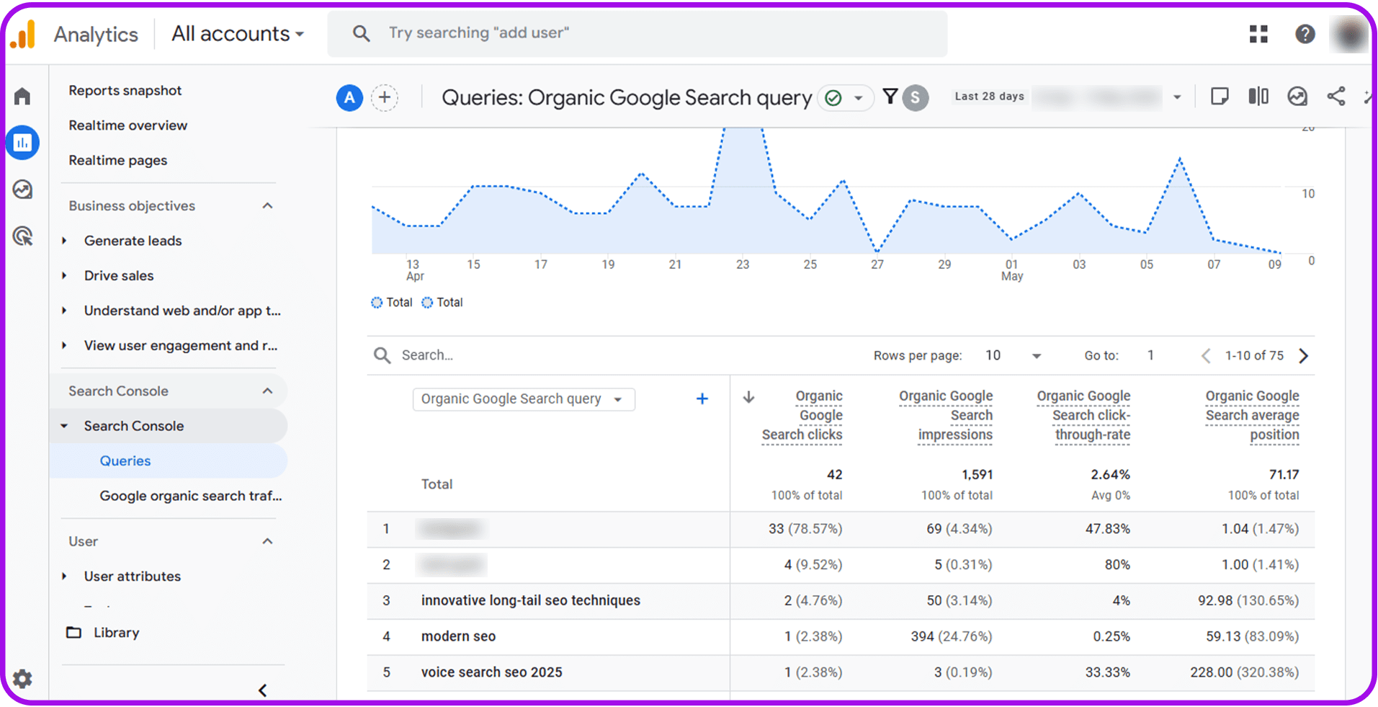Focus the top search bar
The image size is (1378, 707).
[637, 33]
